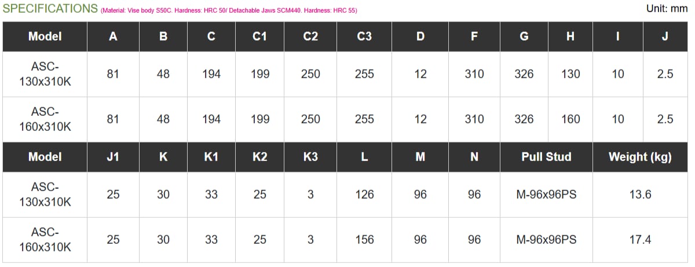Select the M column header

(x=420, y=157)
